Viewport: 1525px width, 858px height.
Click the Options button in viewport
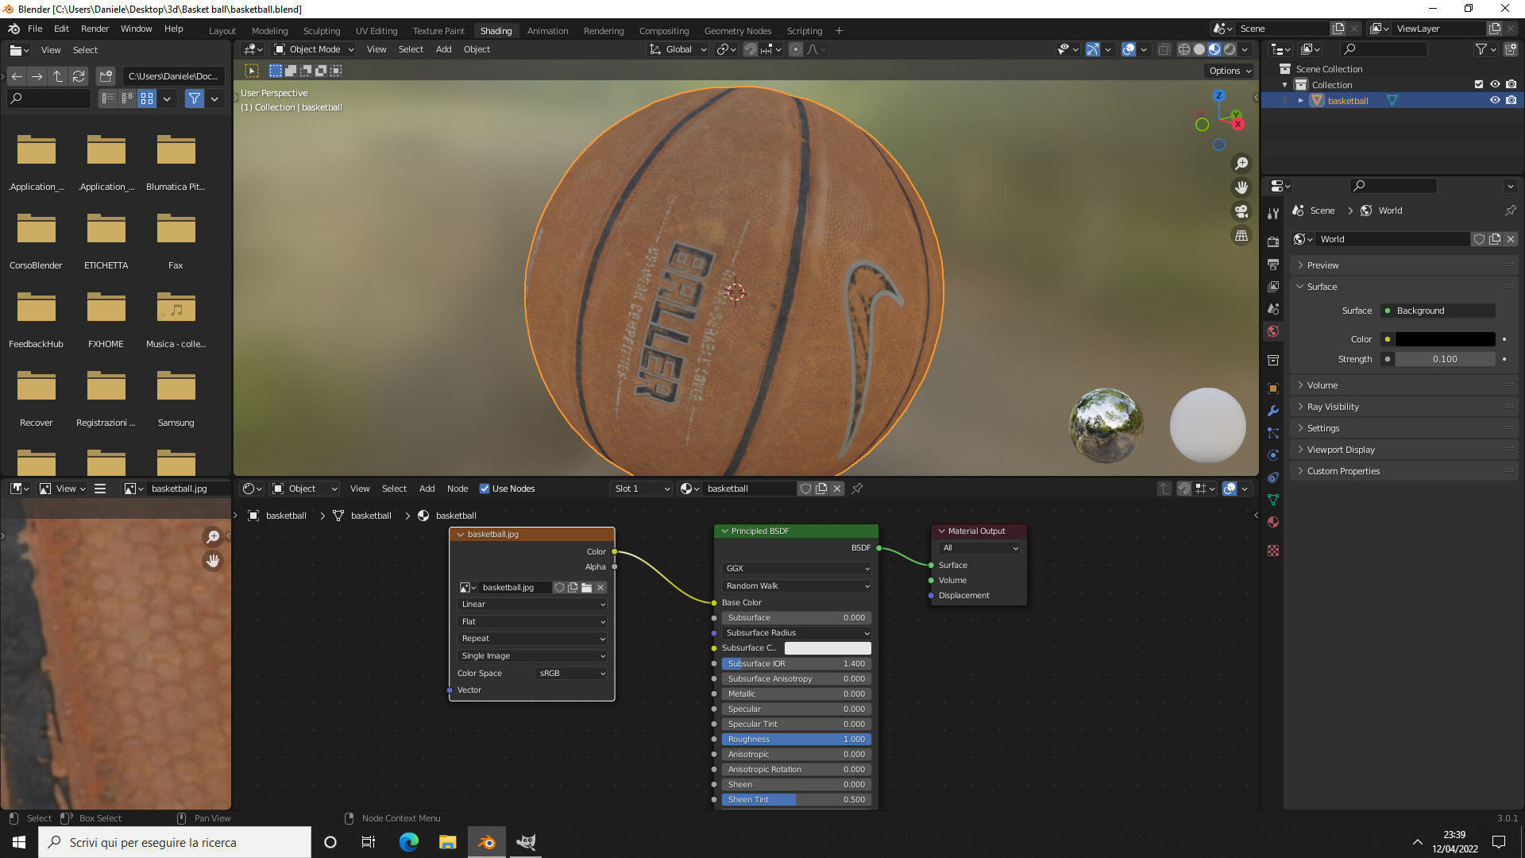[x=1230, y=71]
